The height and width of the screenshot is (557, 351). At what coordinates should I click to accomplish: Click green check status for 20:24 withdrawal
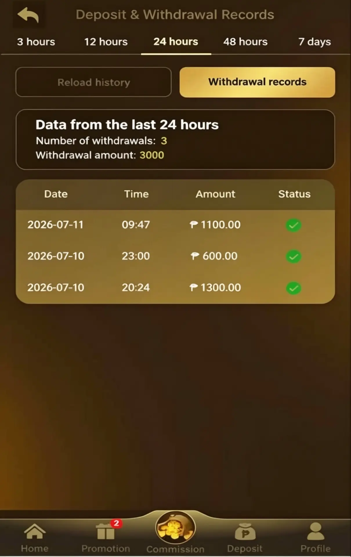pyautogui.click(x=294, y=288)
